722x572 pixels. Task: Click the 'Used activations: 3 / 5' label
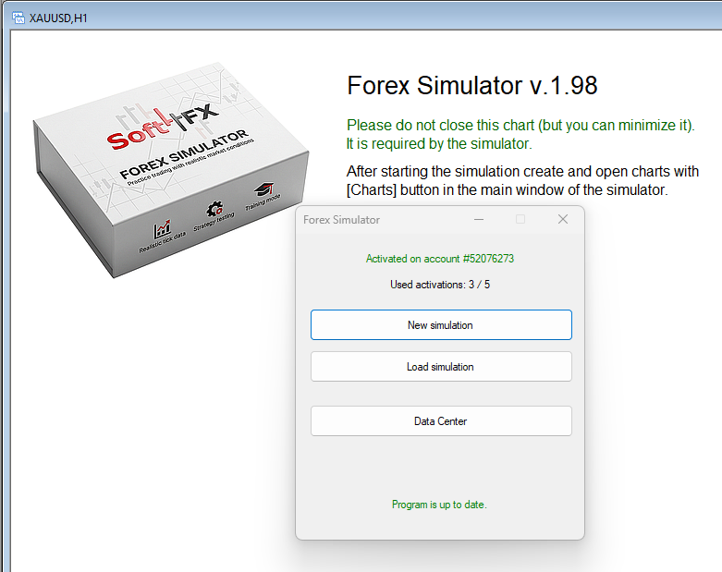[440, 285]
